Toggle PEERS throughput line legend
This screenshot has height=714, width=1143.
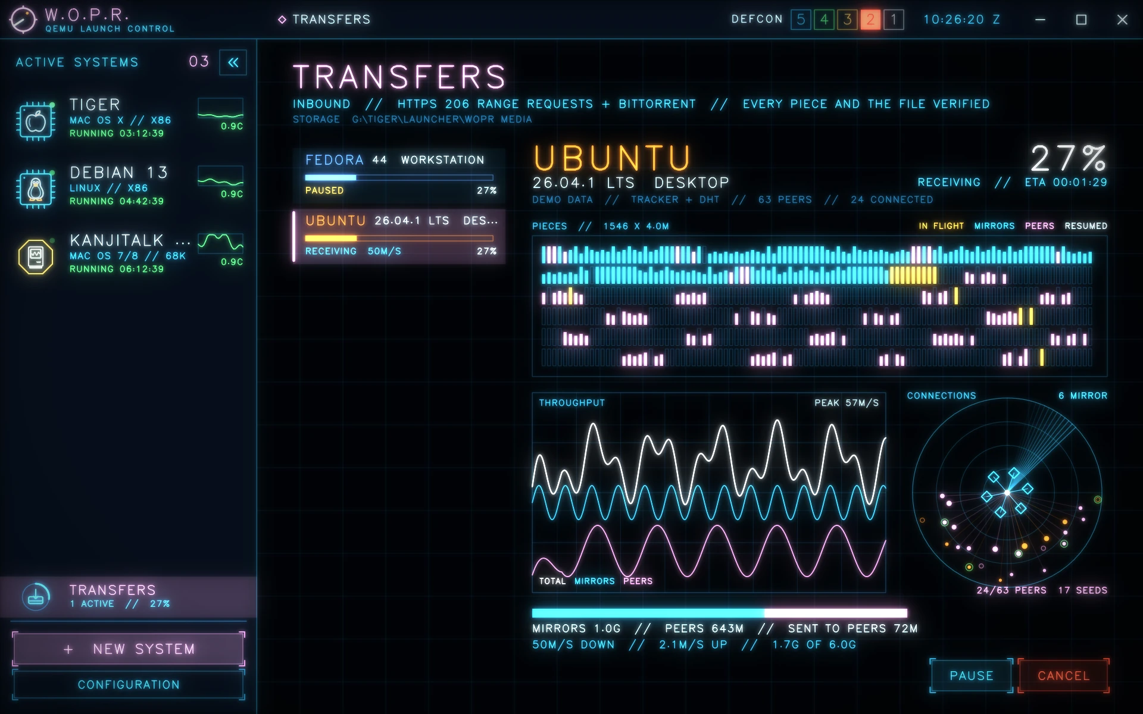(x=638, y=581)
